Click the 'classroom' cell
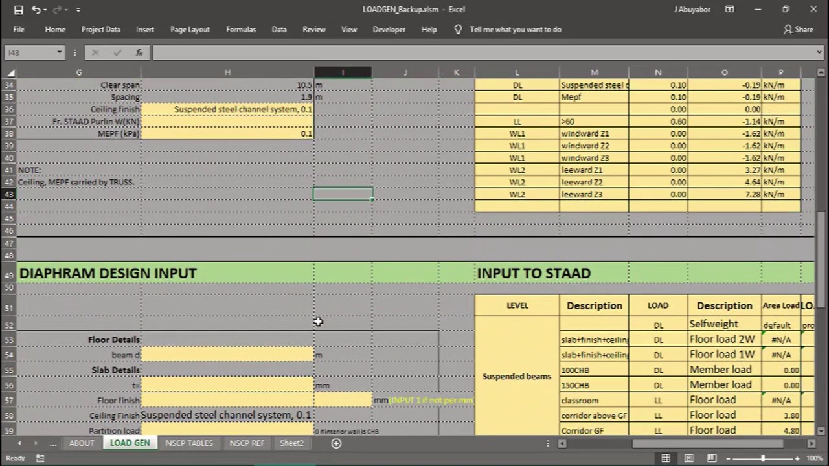 [594, 401]
